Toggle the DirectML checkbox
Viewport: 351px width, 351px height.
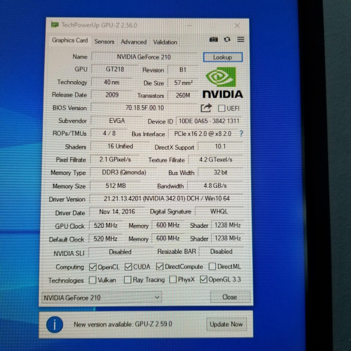click(212, 266)
